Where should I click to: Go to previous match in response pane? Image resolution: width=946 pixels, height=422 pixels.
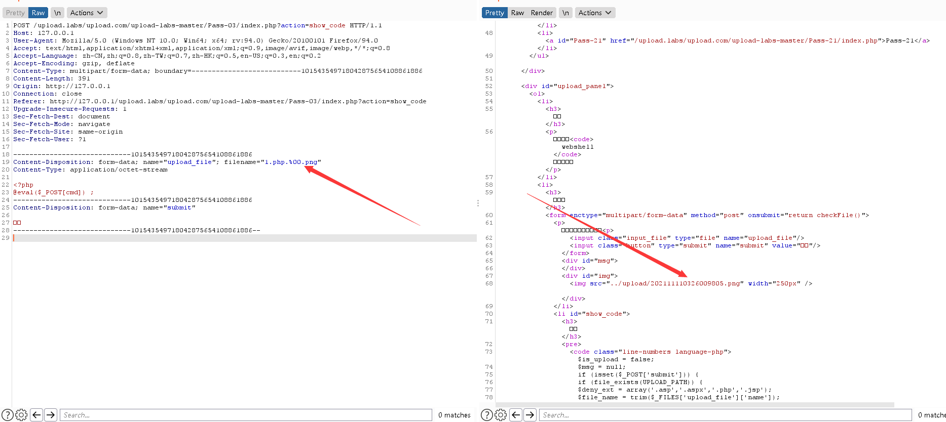pyautogui.click(x=516, y=415)
